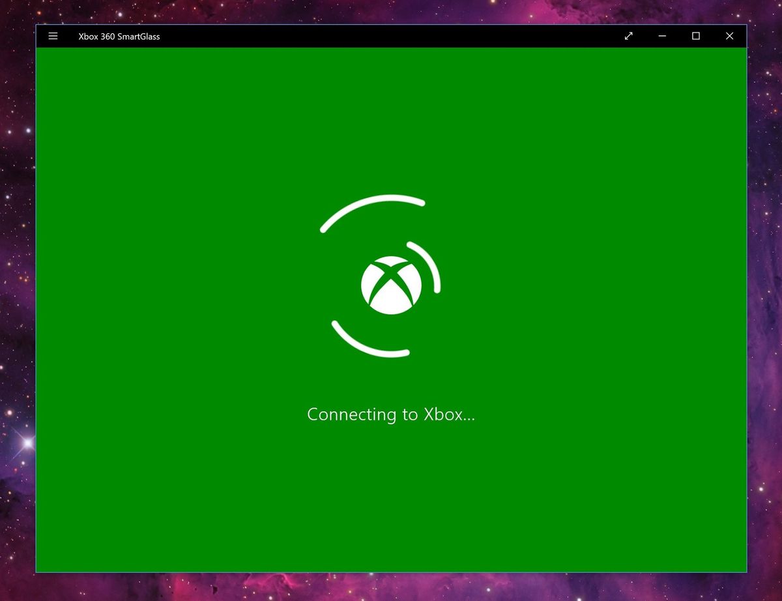The width and height of the screenshot is (782, 601).
Task: Enter full screen via the diagonal arrows icon
Action: tap(628, 37)
